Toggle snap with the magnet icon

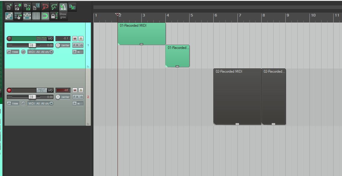(x=45, y=16)
